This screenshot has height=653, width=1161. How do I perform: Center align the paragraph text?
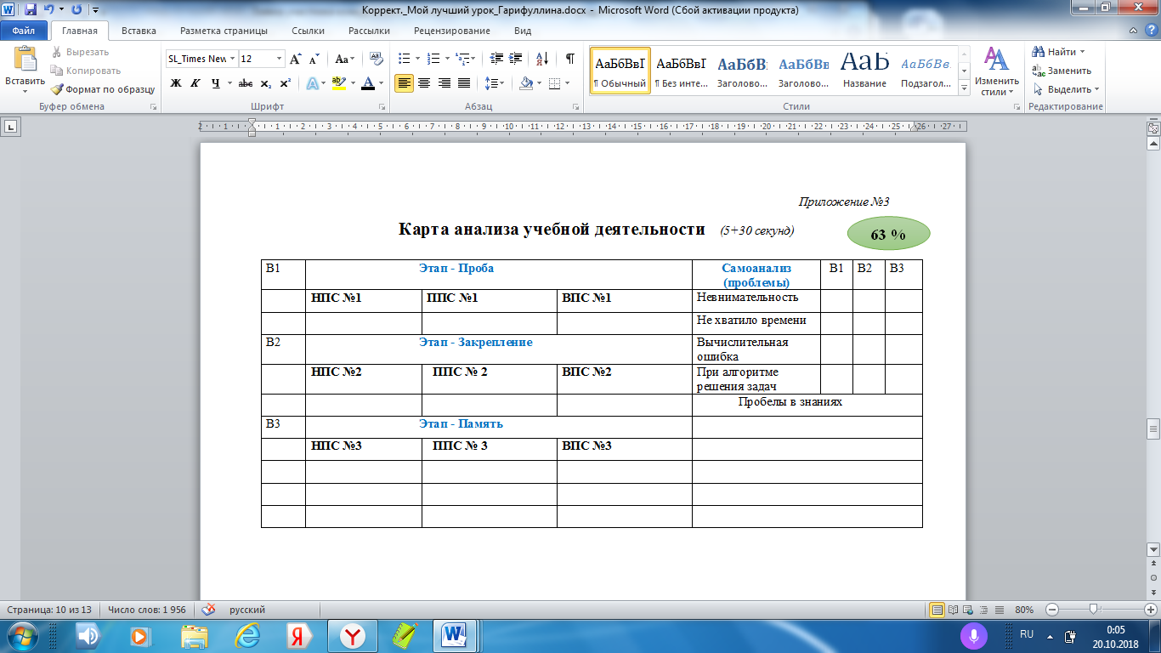(424, 83)
